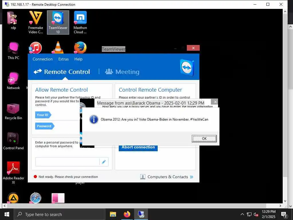Click OK in the Obama message dialog
This screenshot has width=293, height=220.
click(x=204, y=139)
